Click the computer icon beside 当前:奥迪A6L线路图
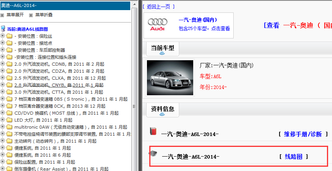 click(x=3, y=29)
